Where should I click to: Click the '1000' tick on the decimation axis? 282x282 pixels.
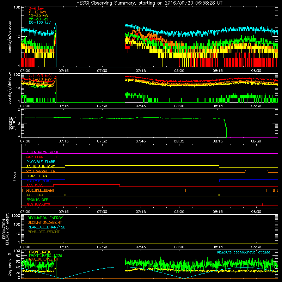pyautogui.click(x=16, y=215)
